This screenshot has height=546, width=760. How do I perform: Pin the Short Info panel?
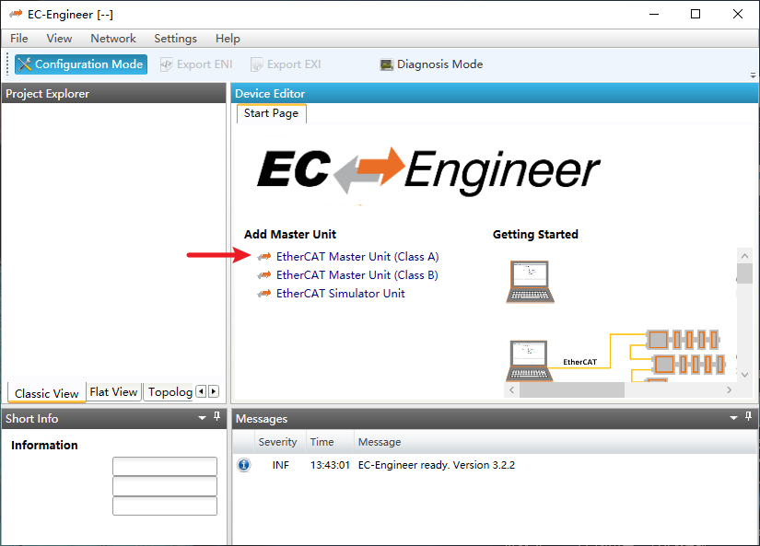(217, 417)
